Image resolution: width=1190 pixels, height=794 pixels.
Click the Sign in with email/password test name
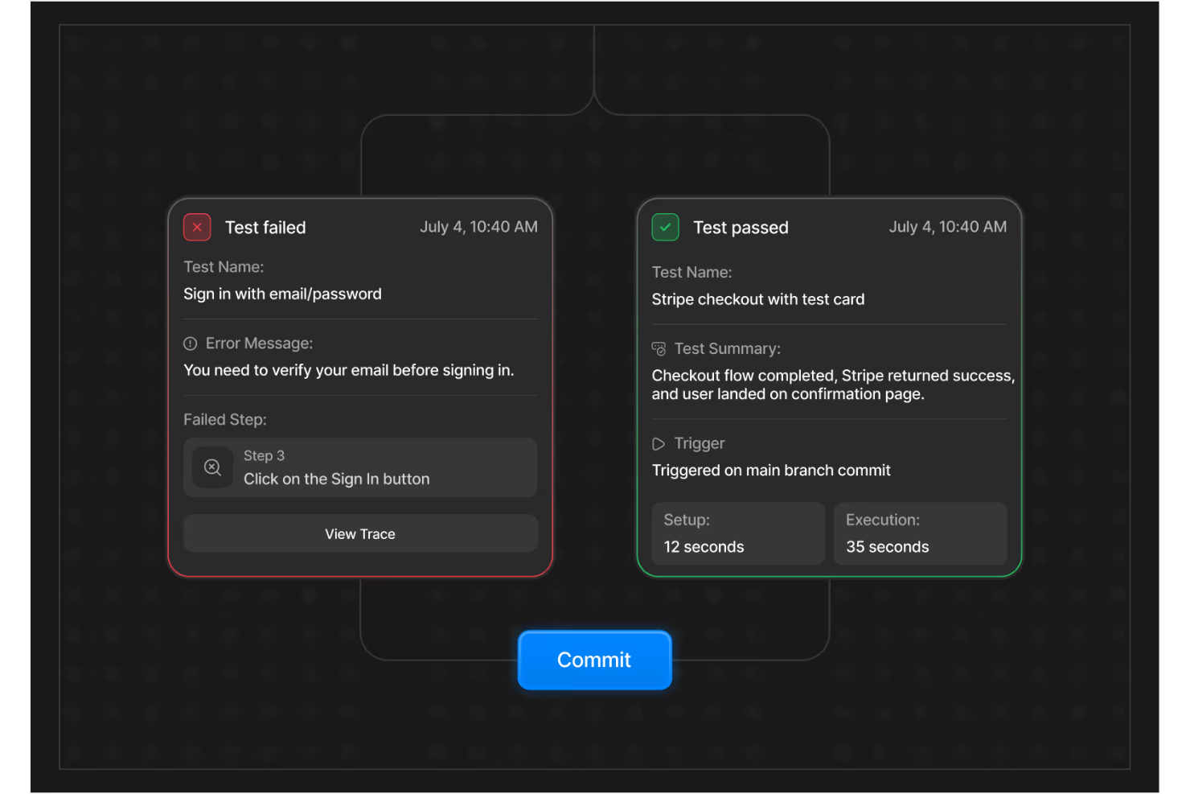click(282, 294)
